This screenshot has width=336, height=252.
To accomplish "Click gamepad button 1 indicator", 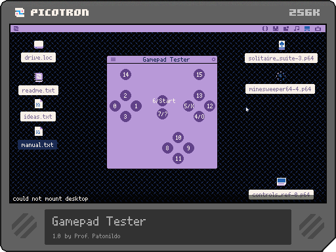I will (x=136, y=106).
